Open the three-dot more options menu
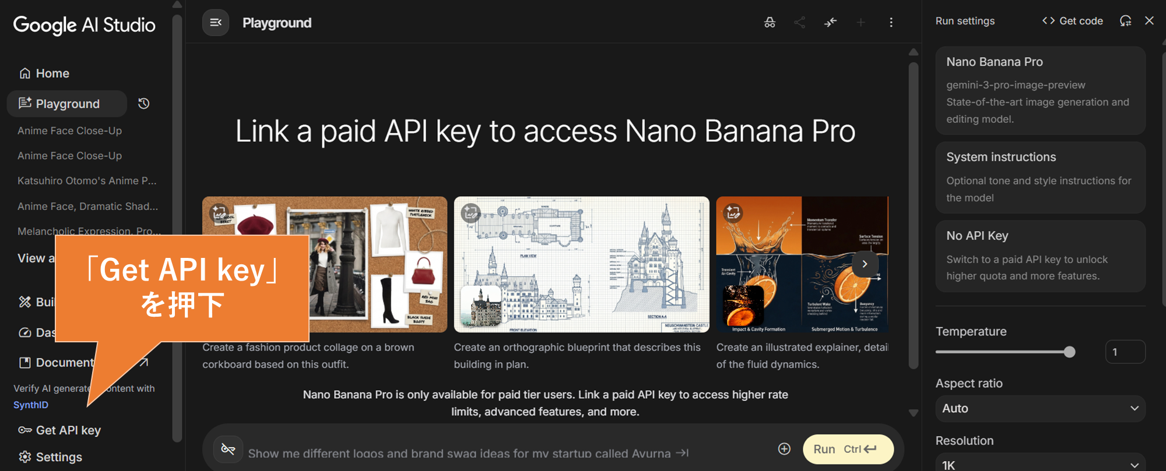 (x=891, y=23)
